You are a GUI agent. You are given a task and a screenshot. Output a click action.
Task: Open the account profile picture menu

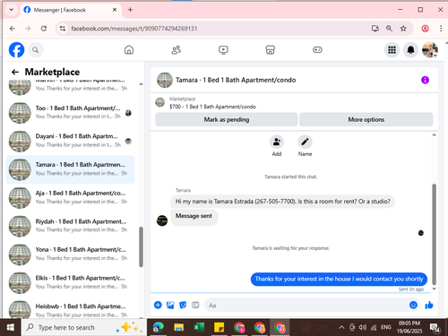(430, 50)
